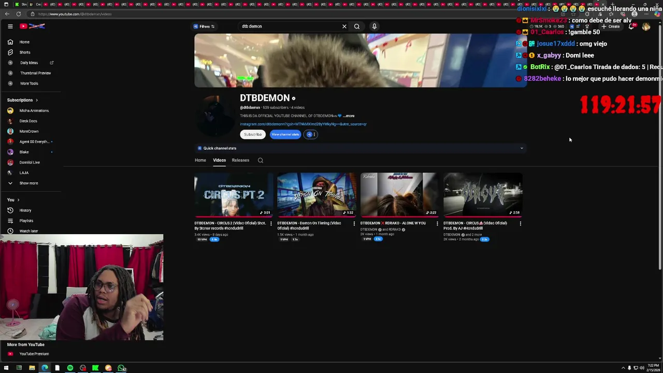The image size is (663, 373).
Task: Switch to channel Home tab
Action: pyautogui.click(x=200, y=160)
